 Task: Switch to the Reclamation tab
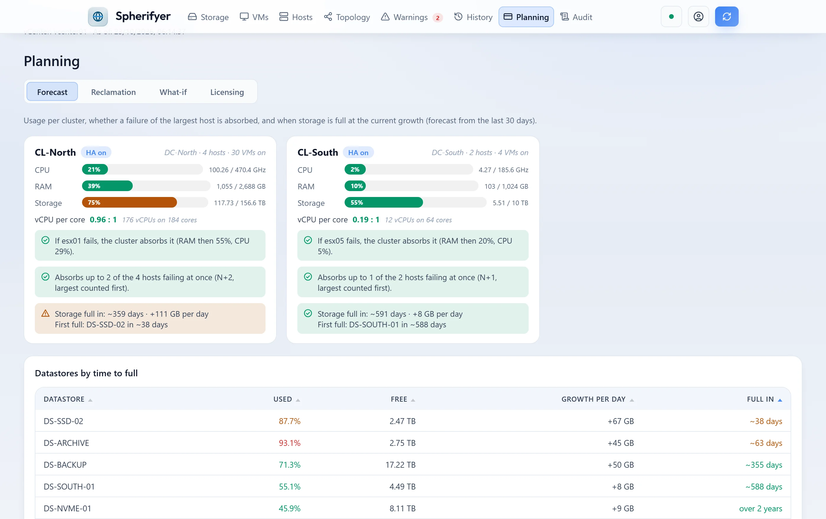point(113,92)
